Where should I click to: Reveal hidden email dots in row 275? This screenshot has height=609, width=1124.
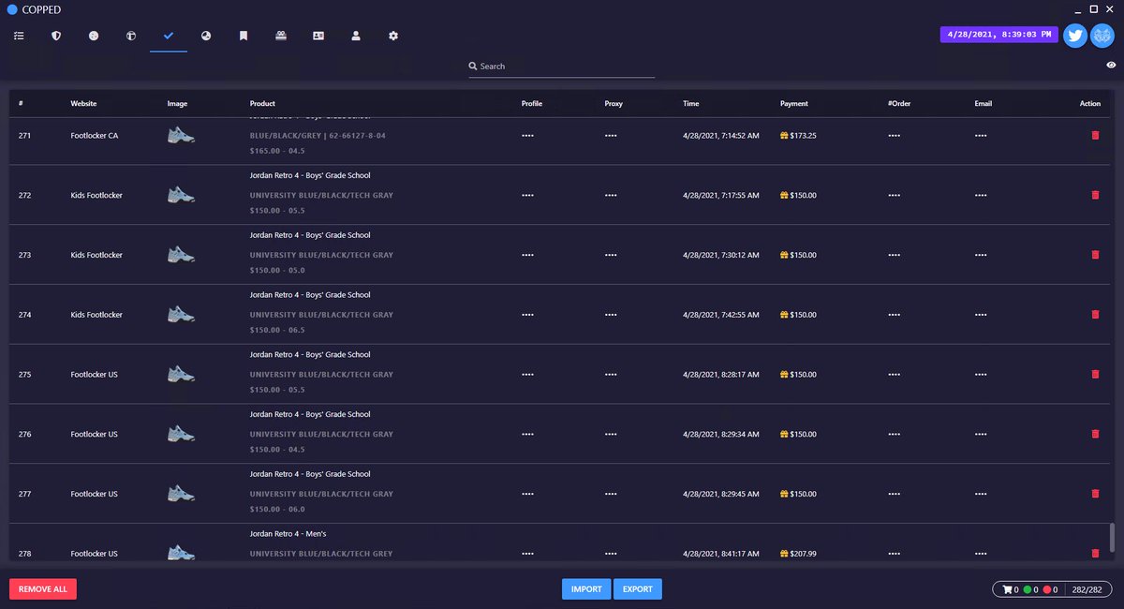pos(981,374)
